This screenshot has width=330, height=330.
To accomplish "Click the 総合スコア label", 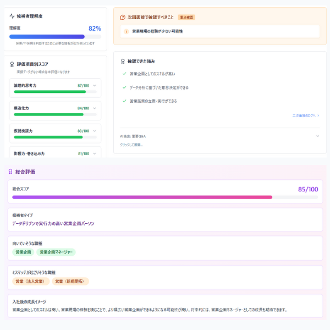I will 20,189.
